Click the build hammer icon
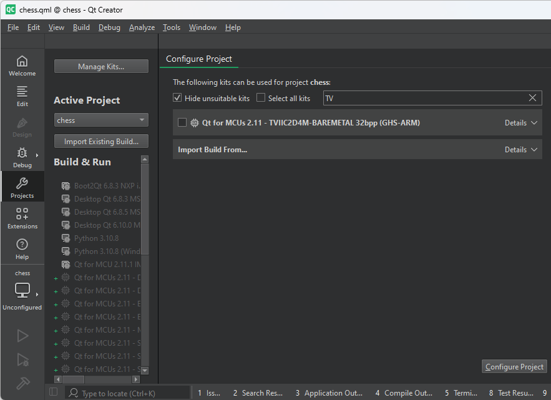The height and width of the screenshot is (400, 551). pyautogui.click(x=22, y=383)
